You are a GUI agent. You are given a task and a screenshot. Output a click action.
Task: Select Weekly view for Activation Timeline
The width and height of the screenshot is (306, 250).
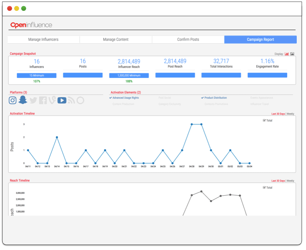point(290,114)
